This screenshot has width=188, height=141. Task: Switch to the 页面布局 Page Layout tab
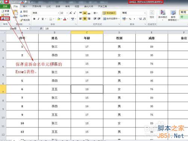pyautogui.click(x=36, y=6)
